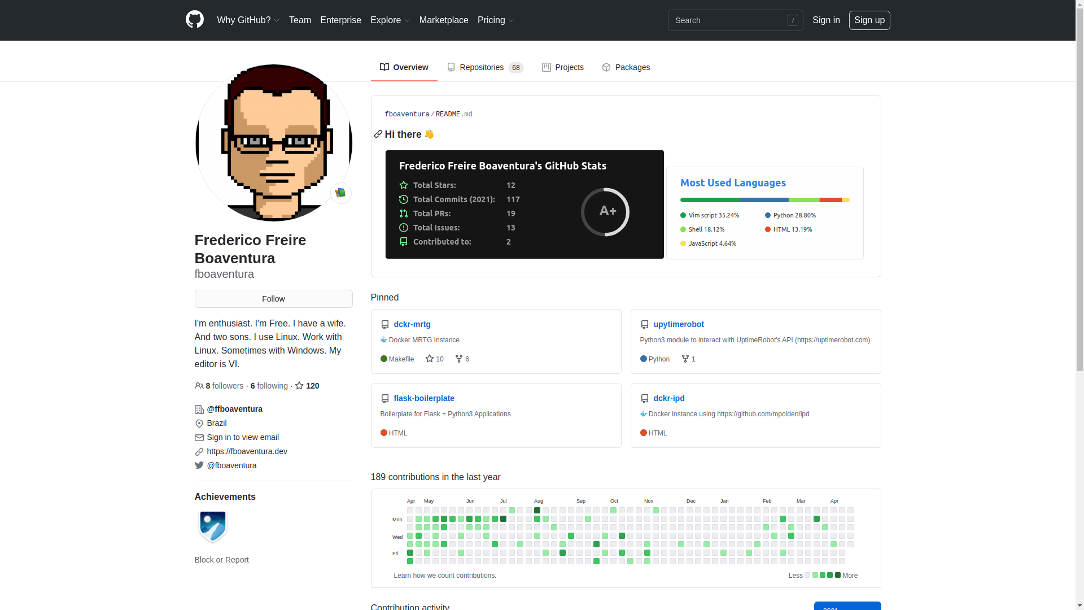This screenshot has width=1084, height=610.
Task: Click Sign in to view email
Action: pyautogui.click(x=243, y=437)
